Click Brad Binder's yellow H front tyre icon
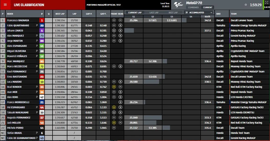The image size is (270, 141). click(114, 87)
